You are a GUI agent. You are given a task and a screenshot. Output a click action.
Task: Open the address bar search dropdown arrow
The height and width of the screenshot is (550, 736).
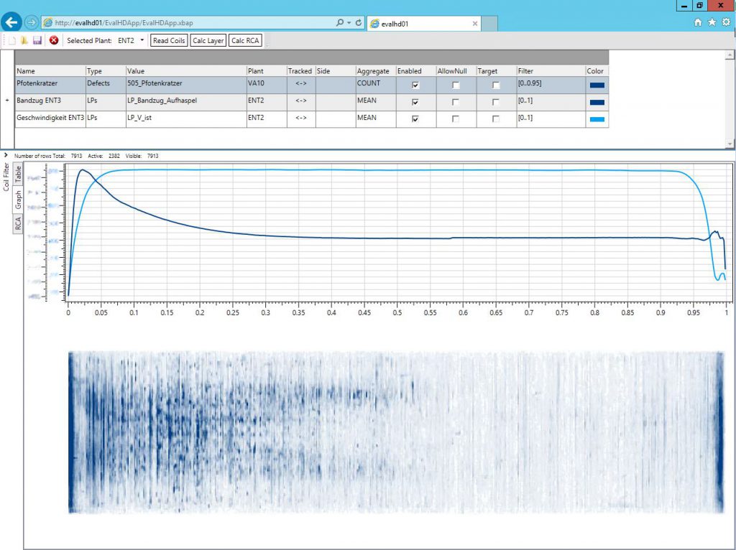click(x=349, y=23)
